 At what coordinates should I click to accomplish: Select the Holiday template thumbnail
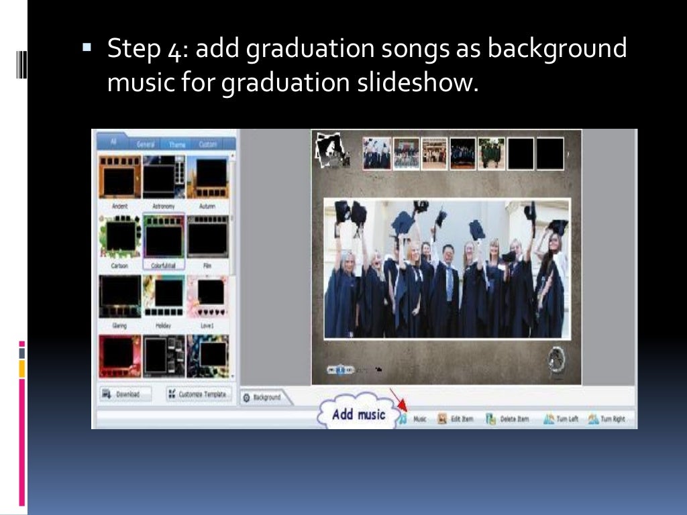click(x=164, y=296)
